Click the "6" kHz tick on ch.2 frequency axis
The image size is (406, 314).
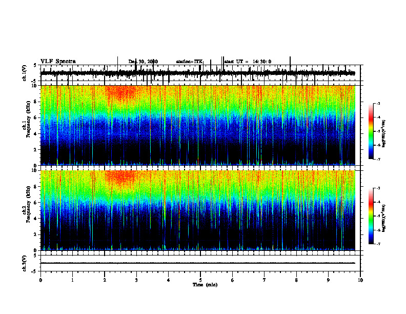[x=36, y=203]
